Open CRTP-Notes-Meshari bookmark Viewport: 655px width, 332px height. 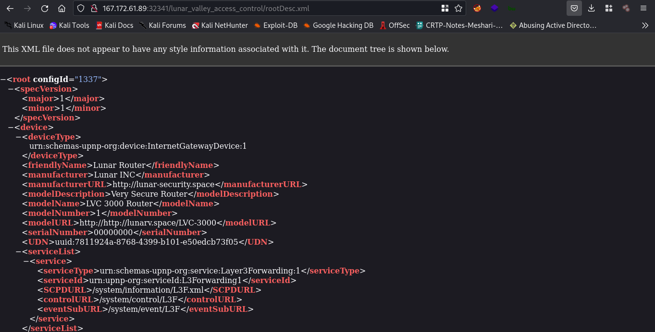click(x=459, y=25)
